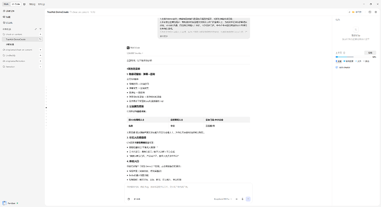Open the DeepSeek V4 Pro model dropdown
The image size is (381, 207).
(223, 199)
